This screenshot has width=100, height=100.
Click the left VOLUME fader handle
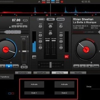click(47, 41)
